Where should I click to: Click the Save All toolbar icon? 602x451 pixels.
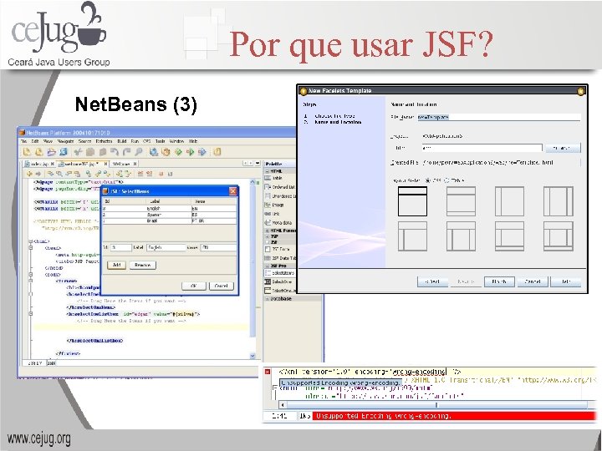tap(64, 152)
